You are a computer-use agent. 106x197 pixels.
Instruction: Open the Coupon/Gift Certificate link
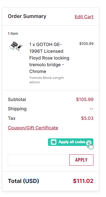(x=33, y=128)
